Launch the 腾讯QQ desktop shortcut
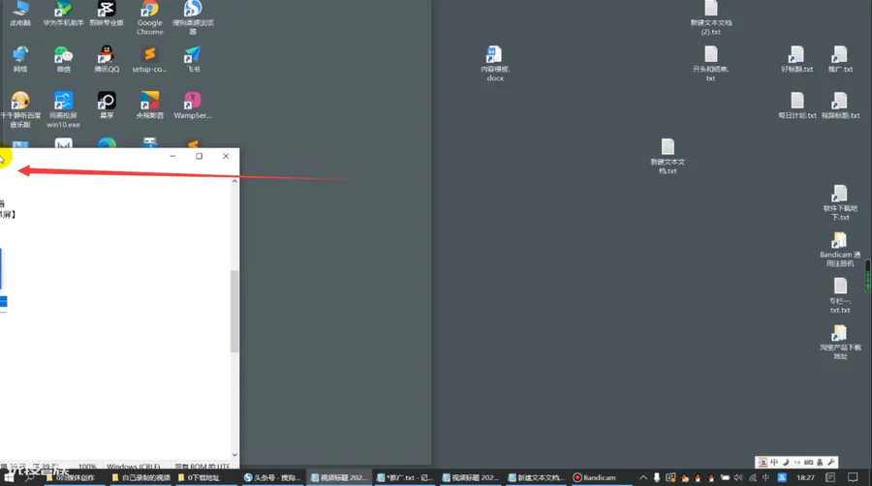Viewport: 872px width, 486px height. [107, 59]
